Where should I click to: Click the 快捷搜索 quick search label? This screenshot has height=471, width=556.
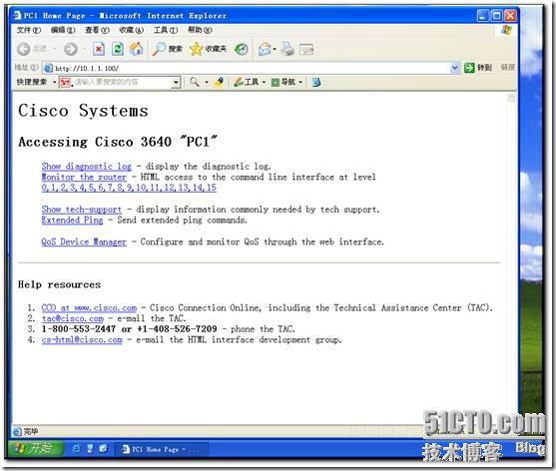point(32,82)
